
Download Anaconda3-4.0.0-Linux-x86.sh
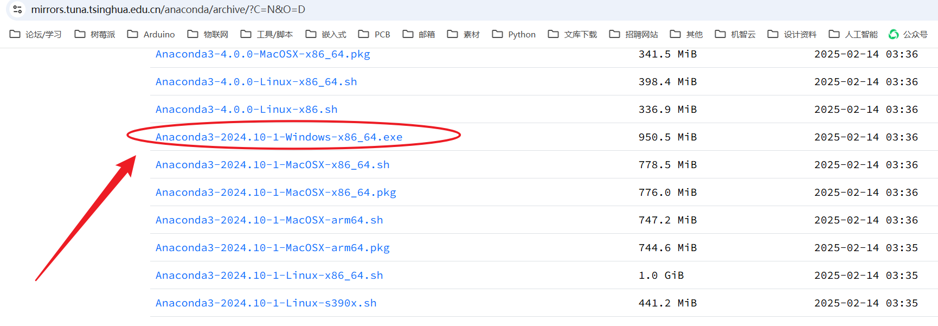(x=247, y=110)
